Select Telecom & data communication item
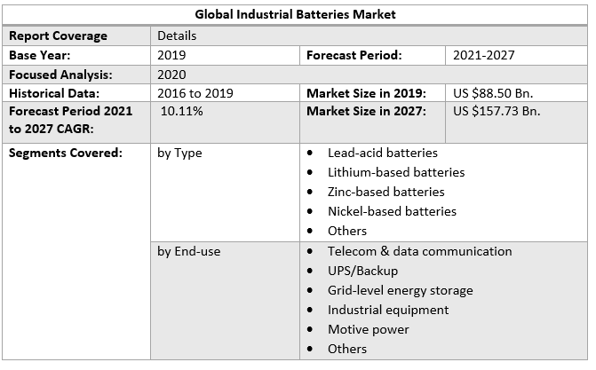This screenshot has width=596, height=370. pyautogui.click(x=419, y=251)
